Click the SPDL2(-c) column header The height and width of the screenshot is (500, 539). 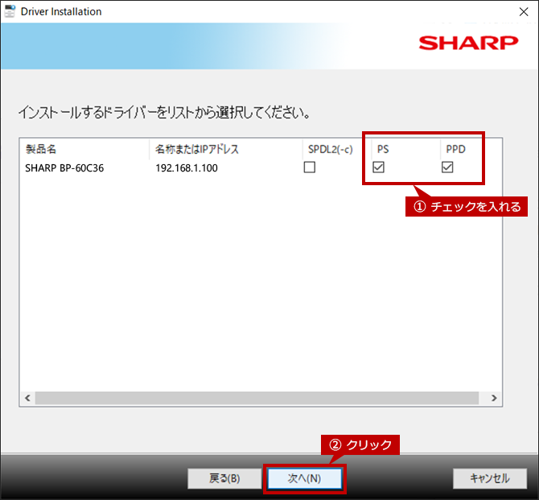pyautogui.click(x=337, y=149)
